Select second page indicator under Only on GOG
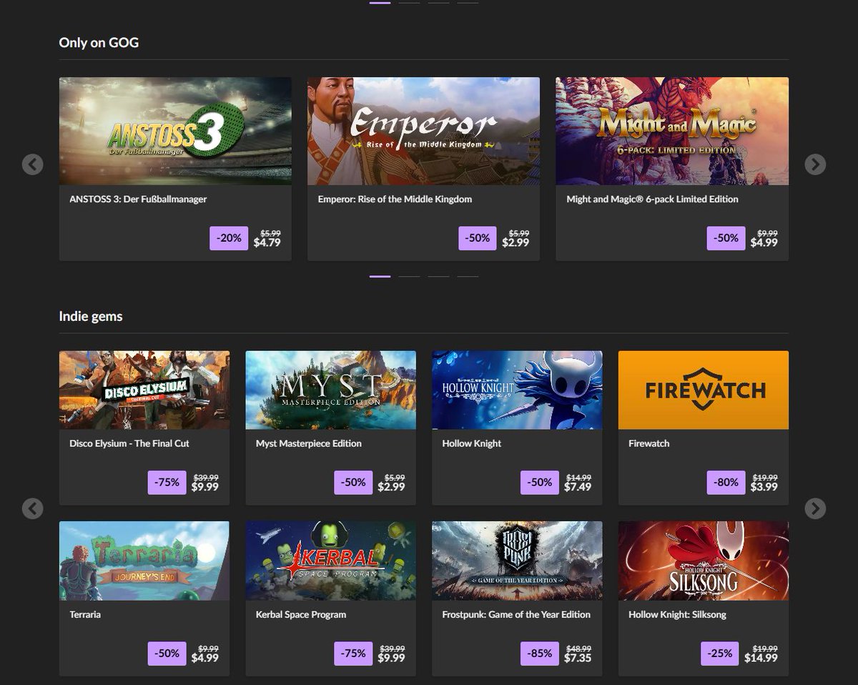Viewport: 858px width, 685px height. 409,276
